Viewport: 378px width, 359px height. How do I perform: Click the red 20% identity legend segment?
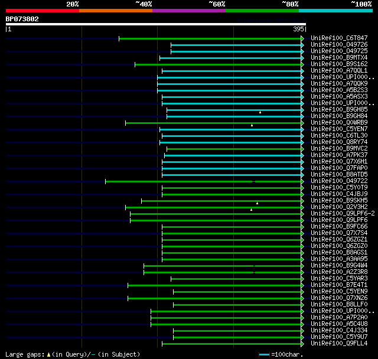coord(43,11)
